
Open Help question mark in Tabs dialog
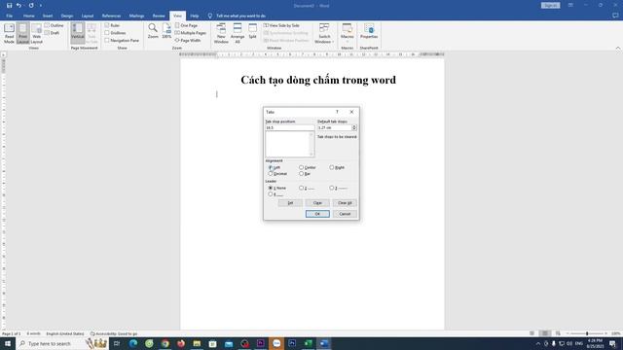[x=338, y=112]
